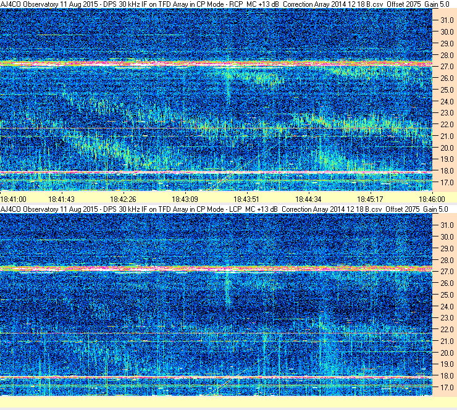The image size is (457, 410).
Task: Click the 22.0 frequency label in RCP panel
Action: pos(447,125)
